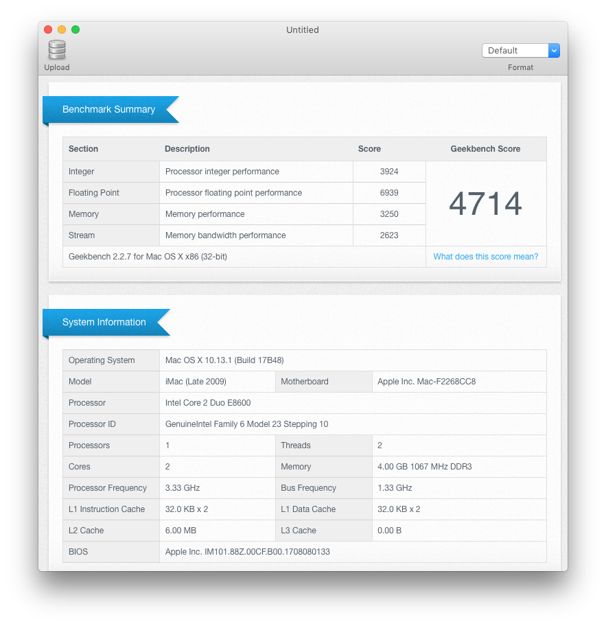
Task: Click the 'Untitled' window title
Action: tap(303, 30)
